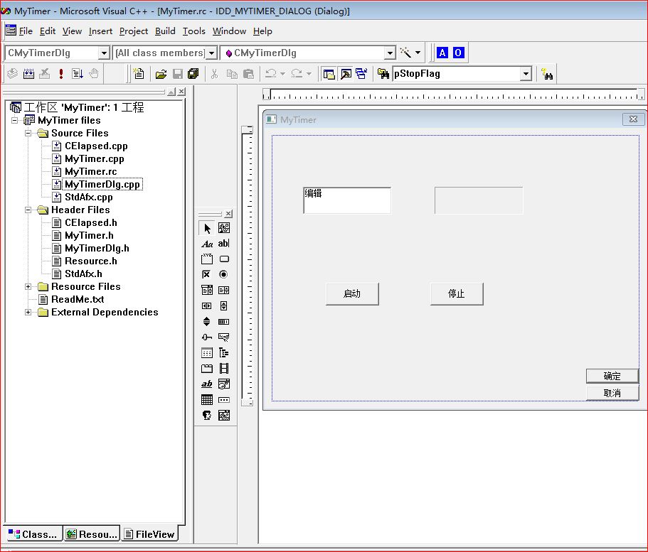
Task: Select the List Box control tool
Action: pyautogui.click(x=224, y=291)
